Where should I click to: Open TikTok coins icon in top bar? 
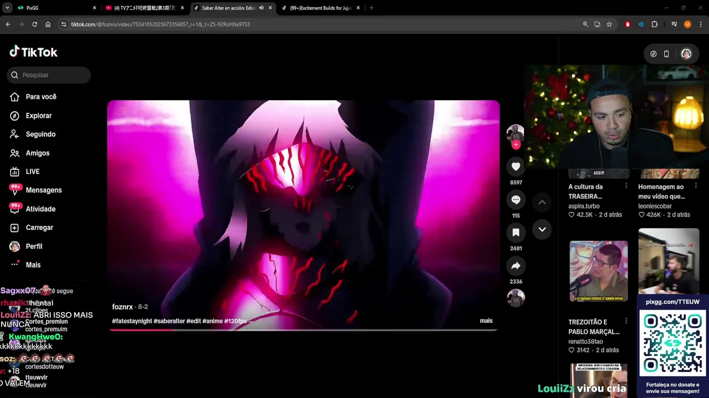point(654,54)
